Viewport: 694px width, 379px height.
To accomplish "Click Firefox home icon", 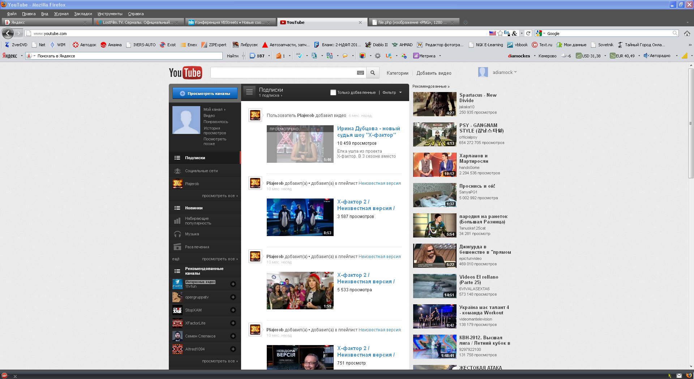I will tap(687, 34).
